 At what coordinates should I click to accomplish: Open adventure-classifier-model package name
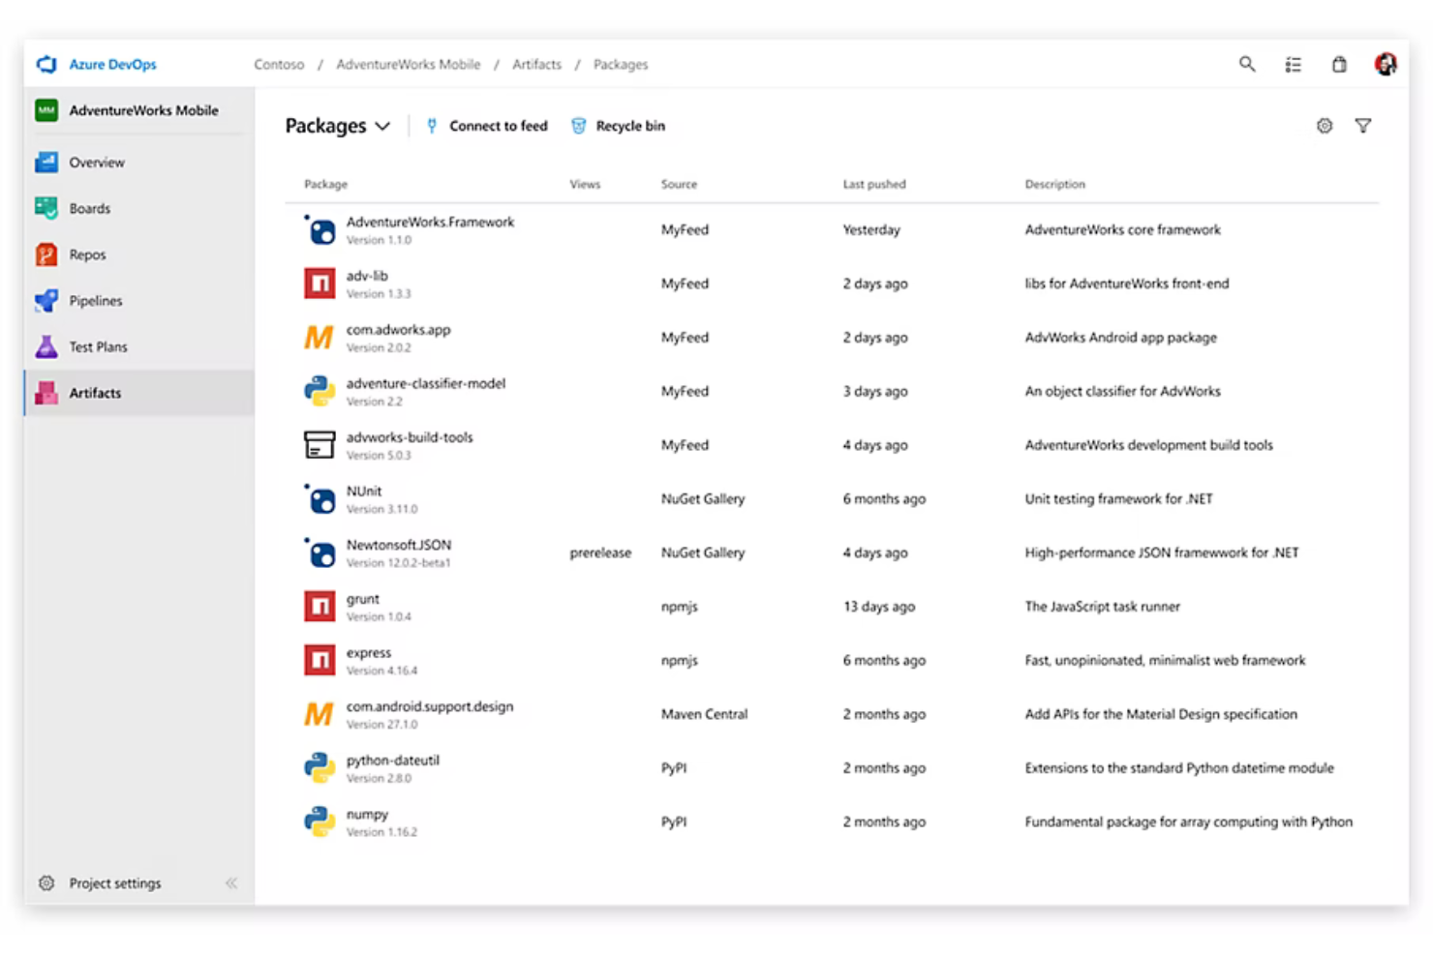(x=426, y=383)
